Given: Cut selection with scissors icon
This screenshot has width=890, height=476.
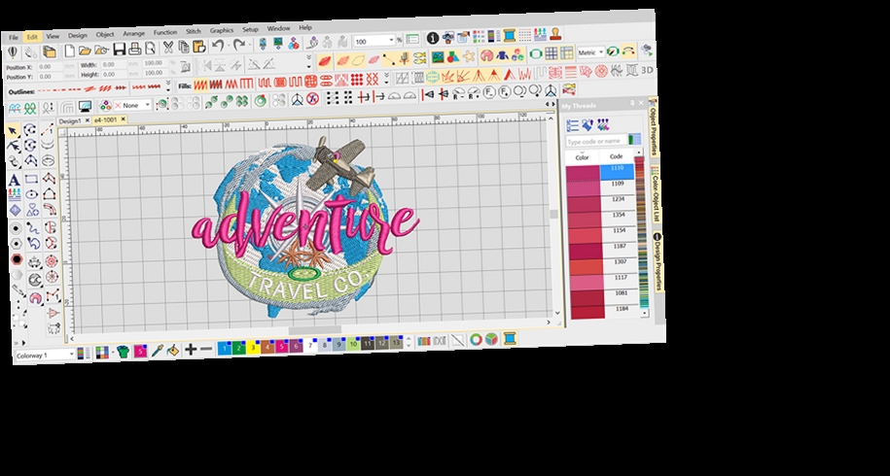Looking at the screenshot, I should pos(168,48).
